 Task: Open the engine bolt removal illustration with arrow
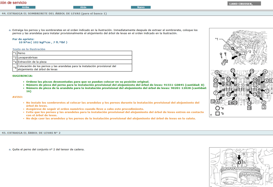241,49
